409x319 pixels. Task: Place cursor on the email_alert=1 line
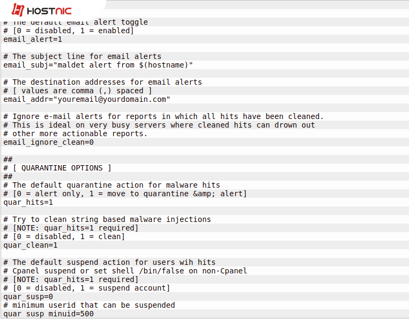coord(33,39)
